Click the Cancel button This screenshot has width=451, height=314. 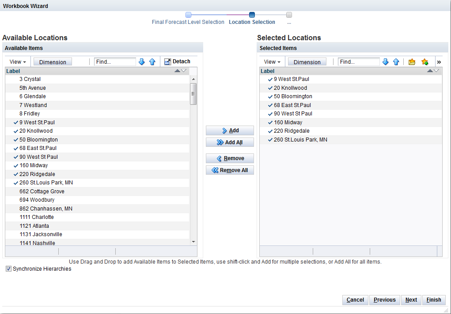(x=355, y=300)
